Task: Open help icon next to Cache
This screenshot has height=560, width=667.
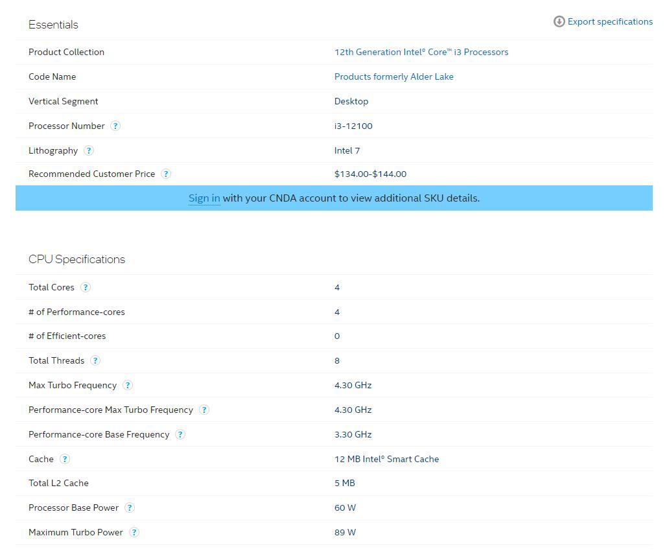Action: tap(65, 460)
